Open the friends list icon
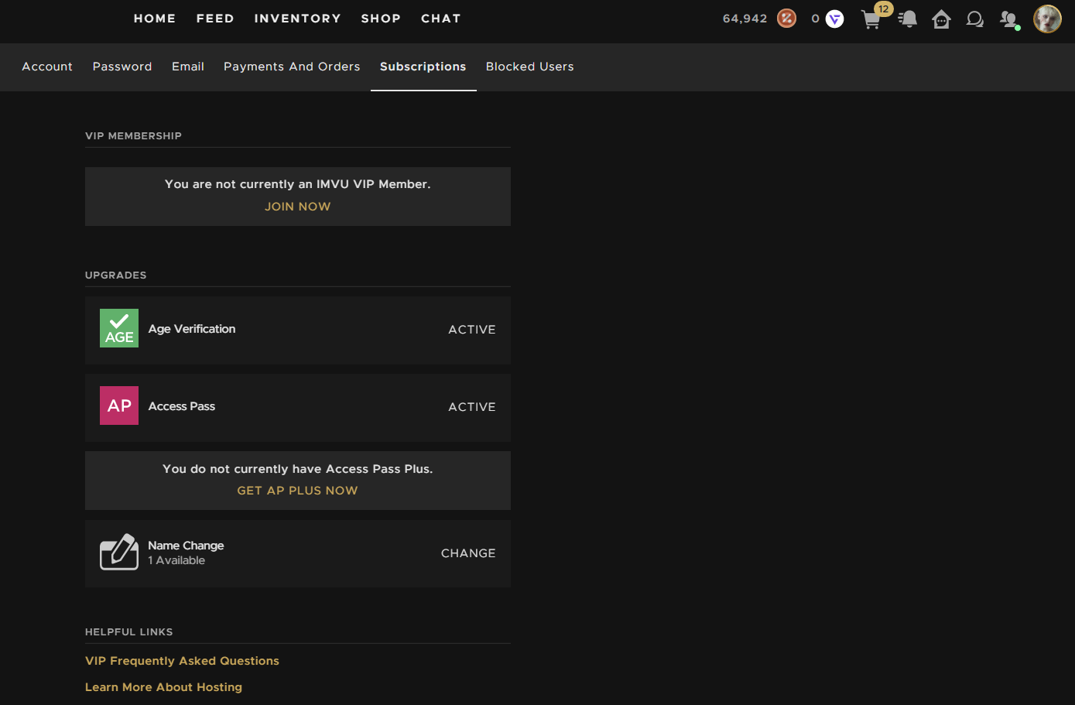Image resolution: width=1075 pixels, height=705 pixels. pos(1009,19)
